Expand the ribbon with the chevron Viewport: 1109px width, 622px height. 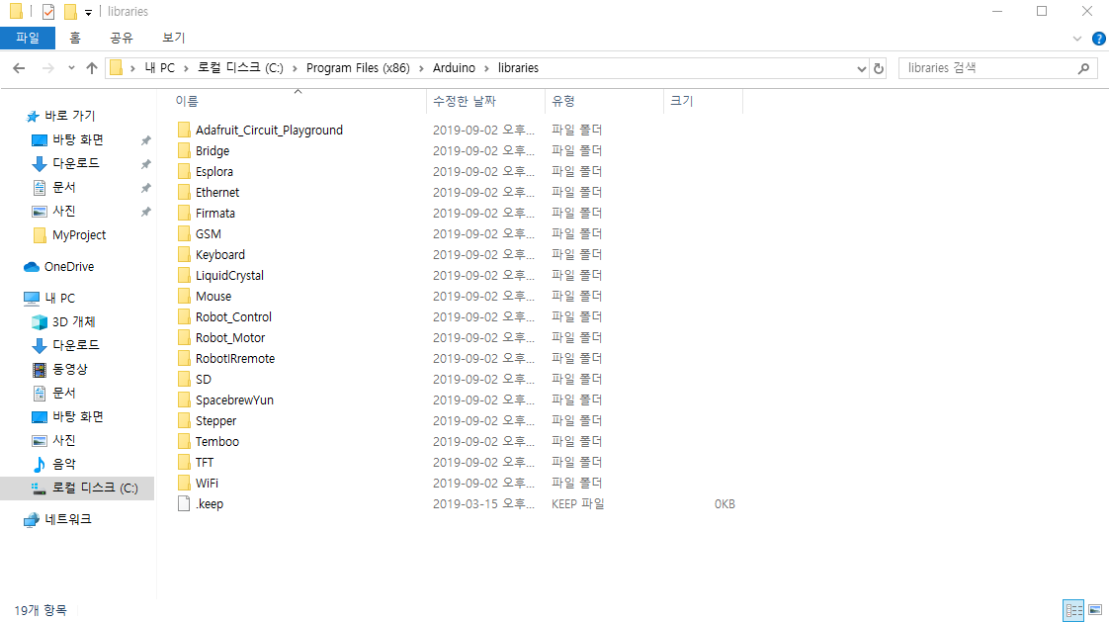click(x=1077, y=39)
